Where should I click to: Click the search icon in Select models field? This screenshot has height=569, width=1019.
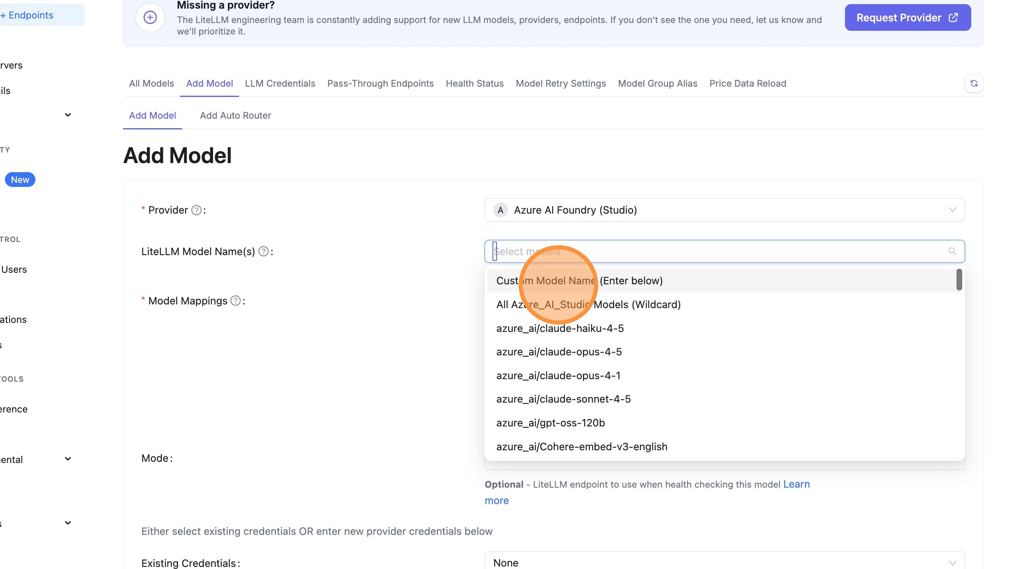tap(952, 251)
